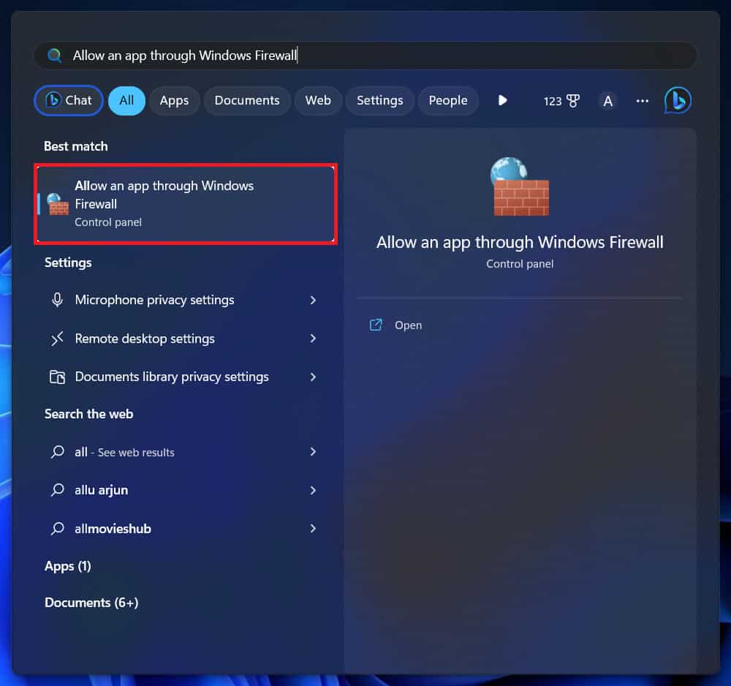Open Allow an app through Windows Firewall best match
This screenshot has width=731, height=686.
click(x=186, y=204)
